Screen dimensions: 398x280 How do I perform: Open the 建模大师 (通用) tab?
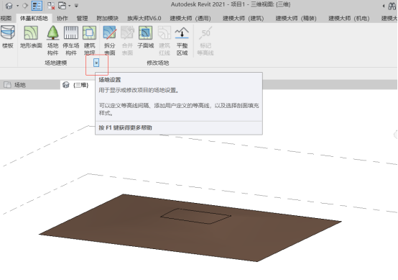pos(190,18)
